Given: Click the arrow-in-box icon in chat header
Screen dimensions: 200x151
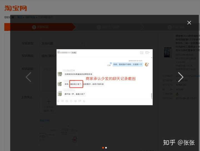Looking at the screenshot, I should tap(142, 53).
